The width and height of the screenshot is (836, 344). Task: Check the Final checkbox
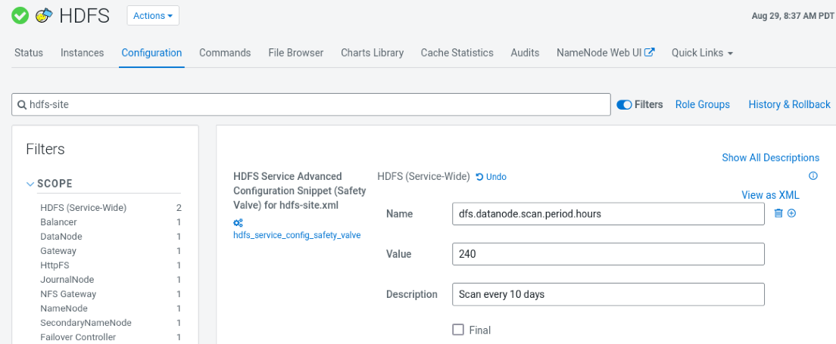[458, 330]
